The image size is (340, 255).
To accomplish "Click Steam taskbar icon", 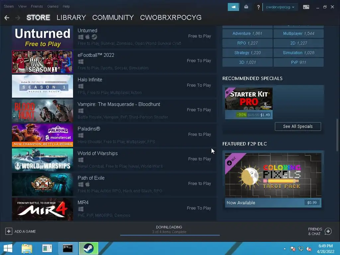I will coord(88,248).
